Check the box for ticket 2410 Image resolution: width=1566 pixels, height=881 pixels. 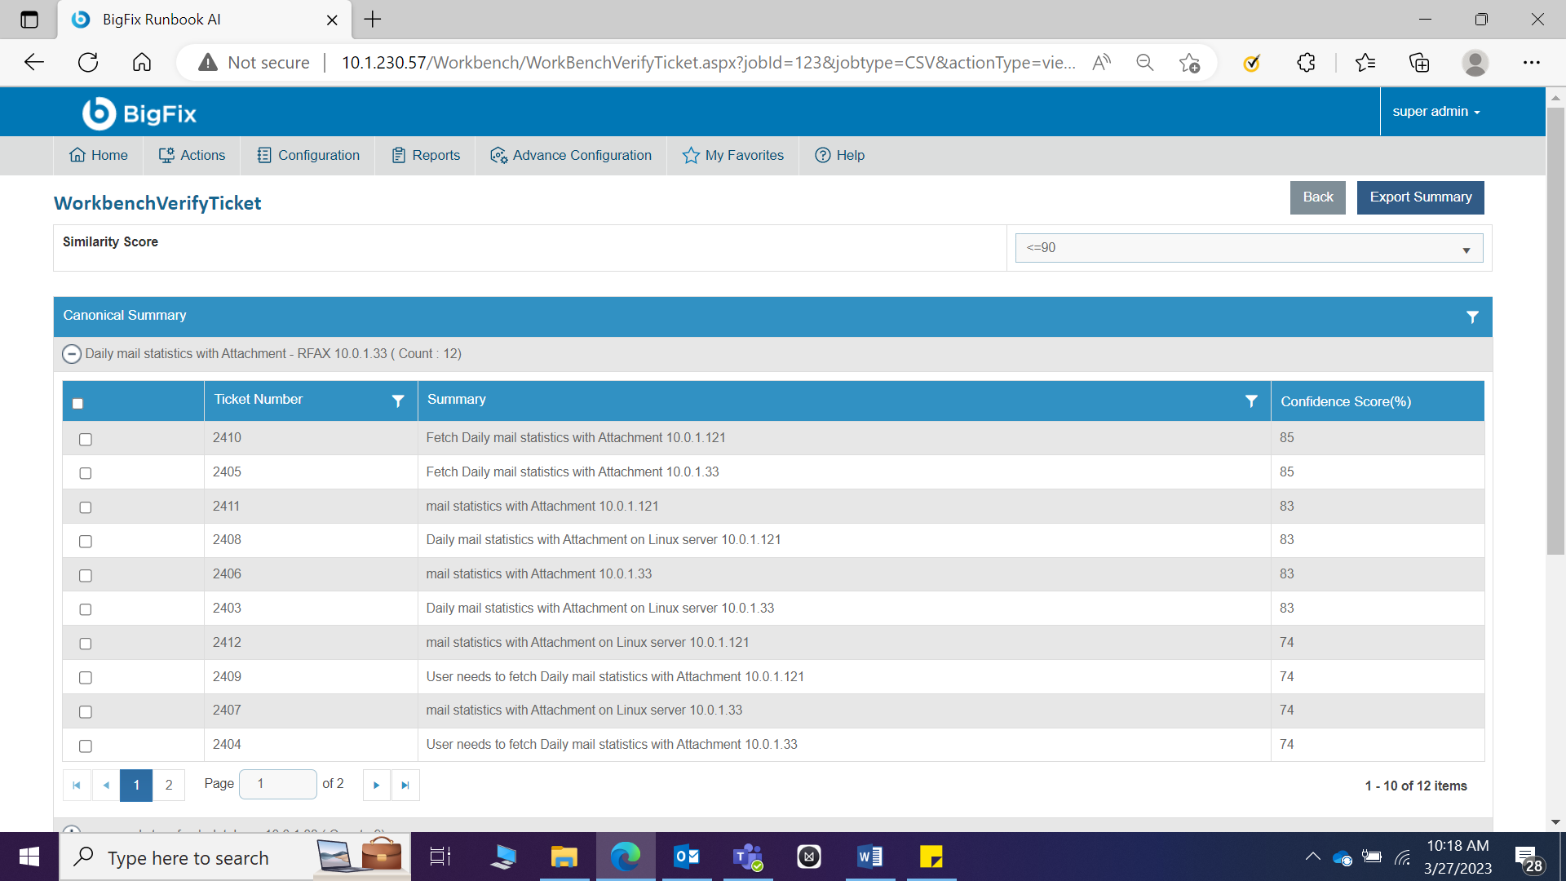point(86,440)
